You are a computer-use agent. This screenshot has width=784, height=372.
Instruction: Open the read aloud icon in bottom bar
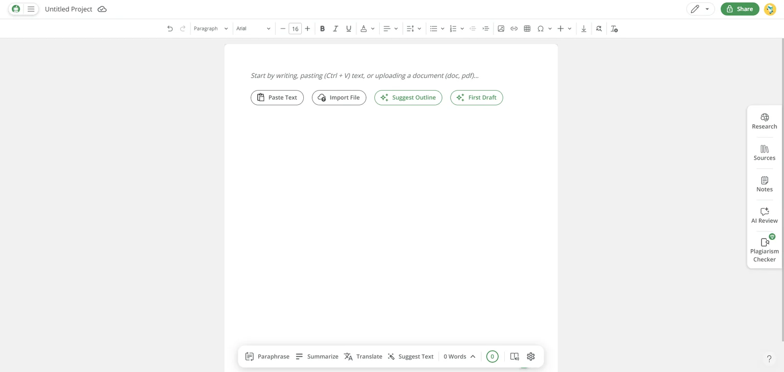[514, 356]
